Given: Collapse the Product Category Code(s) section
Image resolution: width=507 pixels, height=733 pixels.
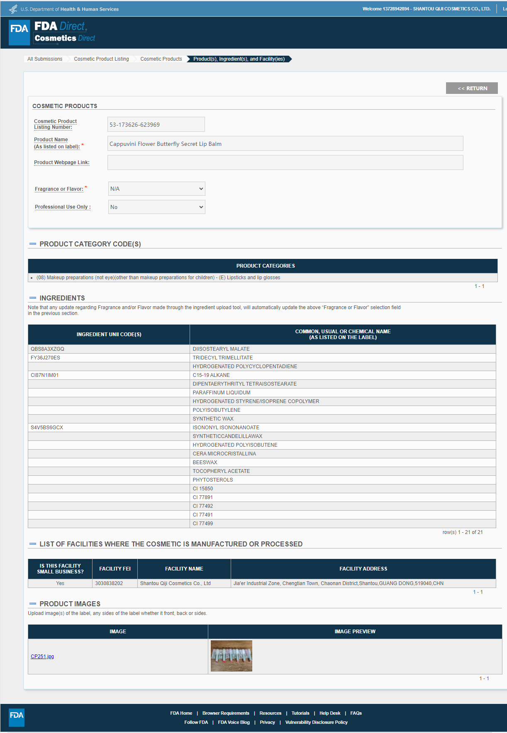Looking at the screenshot, I should point(33,244).
